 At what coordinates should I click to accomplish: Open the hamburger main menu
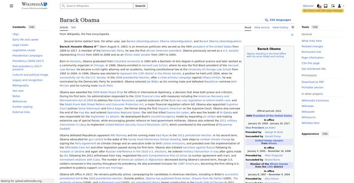point(12,6)
